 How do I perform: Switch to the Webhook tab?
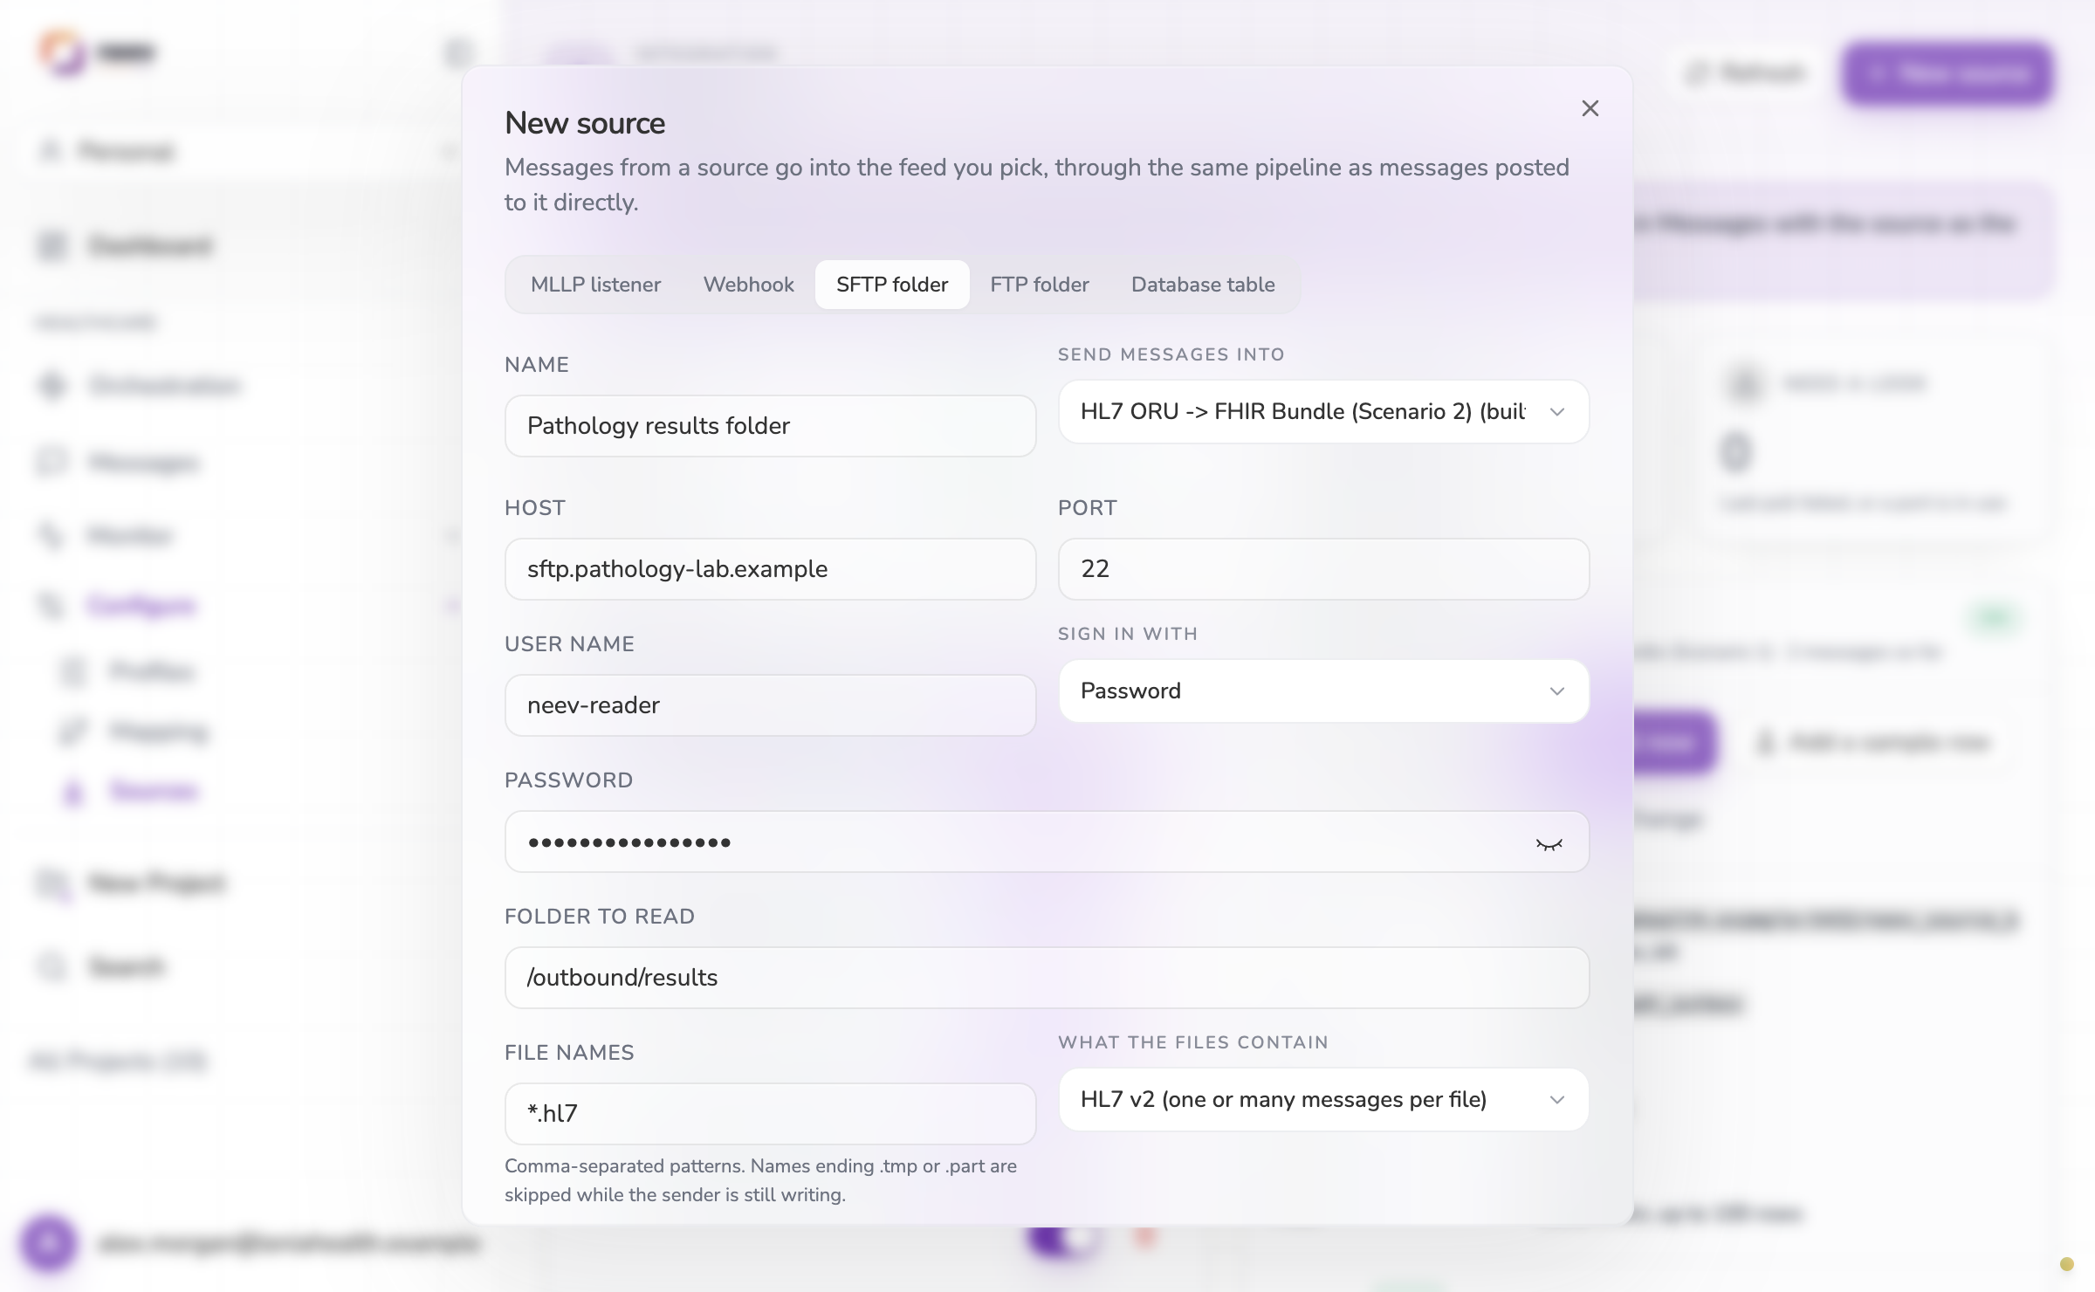click(x=748, y=285)
